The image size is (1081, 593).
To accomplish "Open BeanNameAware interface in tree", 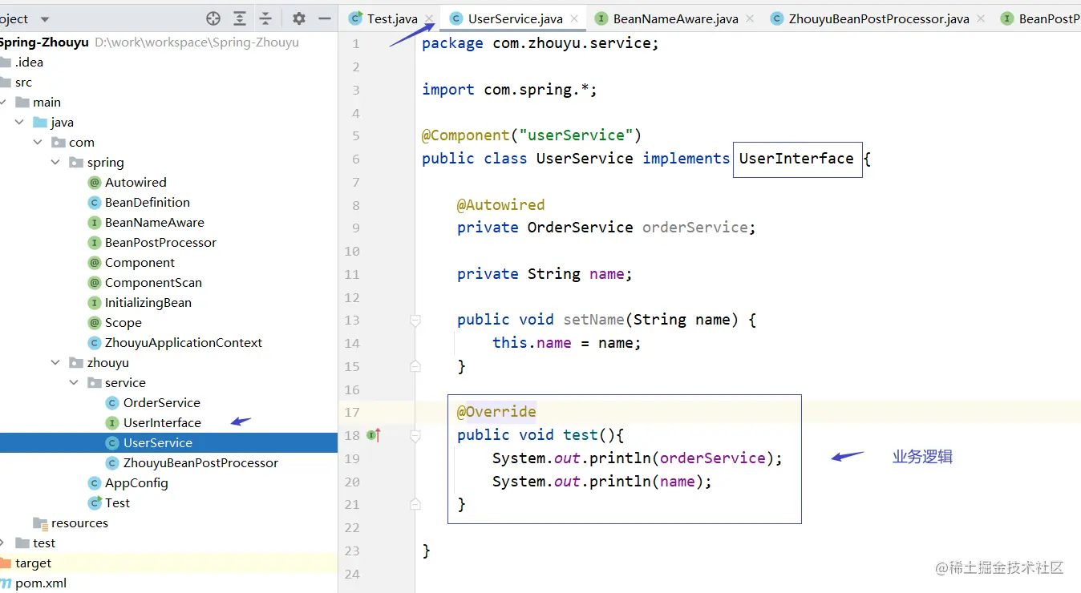I will click(154, 222).
